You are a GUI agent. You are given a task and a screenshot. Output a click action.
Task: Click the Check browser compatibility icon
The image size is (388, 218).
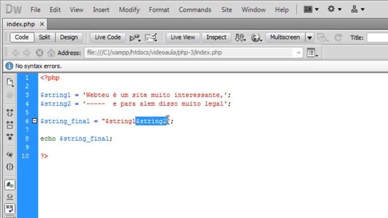click(151, 38)
